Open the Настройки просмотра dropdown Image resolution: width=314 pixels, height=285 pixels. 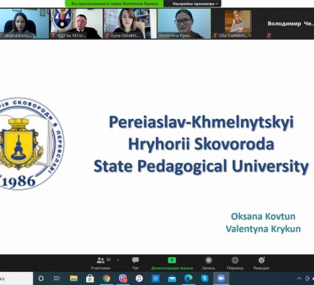click(x=195, y=3)
